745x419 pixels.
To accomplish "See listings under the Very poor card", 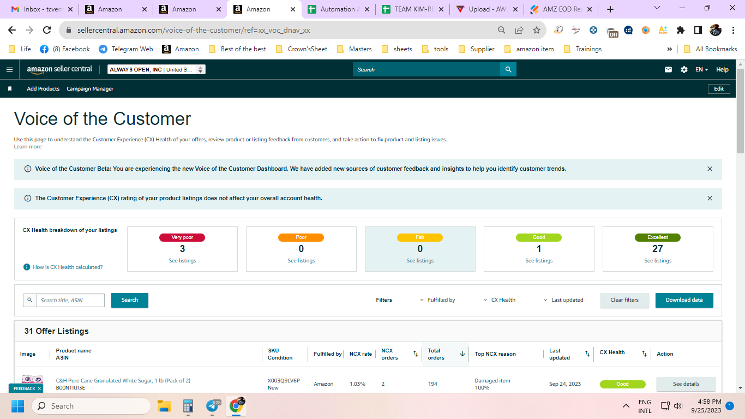I will point(182,261).
